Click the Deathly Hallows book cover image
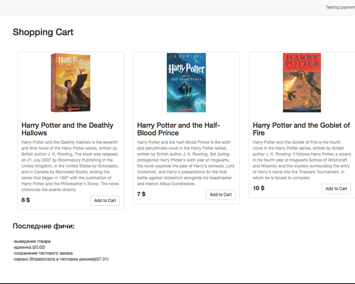 click(71, 83)
